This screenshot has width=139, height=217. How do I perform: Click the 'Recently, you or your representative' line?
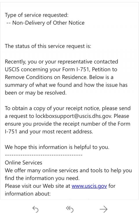[x=61, y=62]
